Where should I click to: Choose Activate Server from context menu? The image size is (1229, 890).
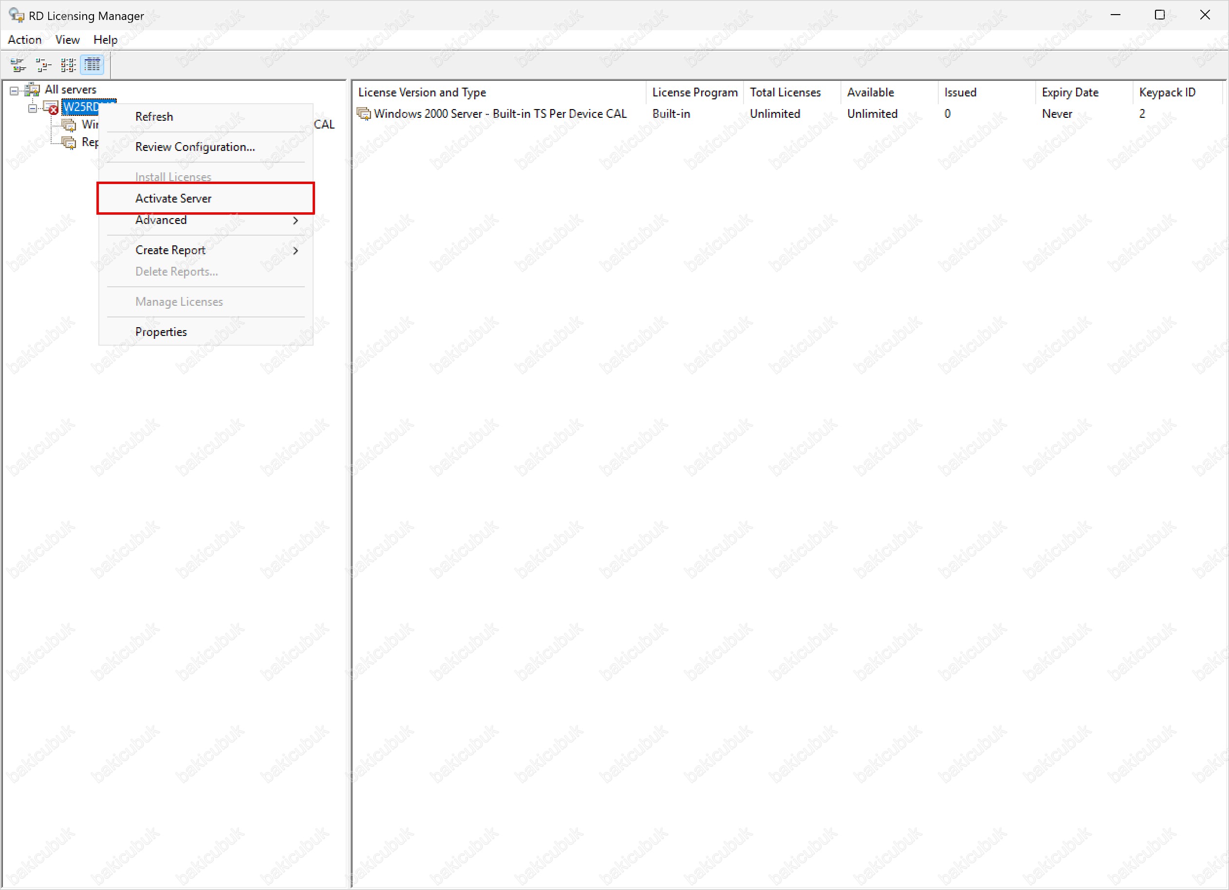point(173,198)
